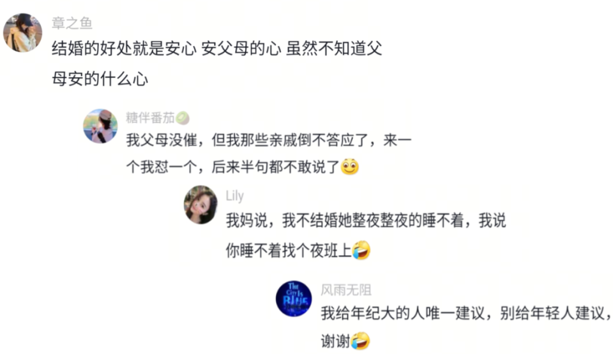This screenshot has width=613, height=354.
Task: Click Lily's reply starting 我妈说
Action: pyautogui.click(x=366, y=221)
